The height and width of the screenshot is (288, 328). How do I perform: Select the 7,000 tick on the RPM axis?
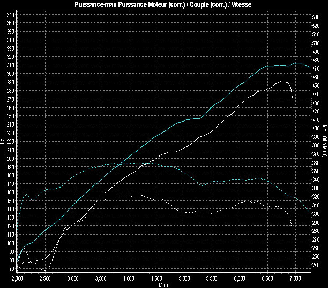tap(296, 278)
